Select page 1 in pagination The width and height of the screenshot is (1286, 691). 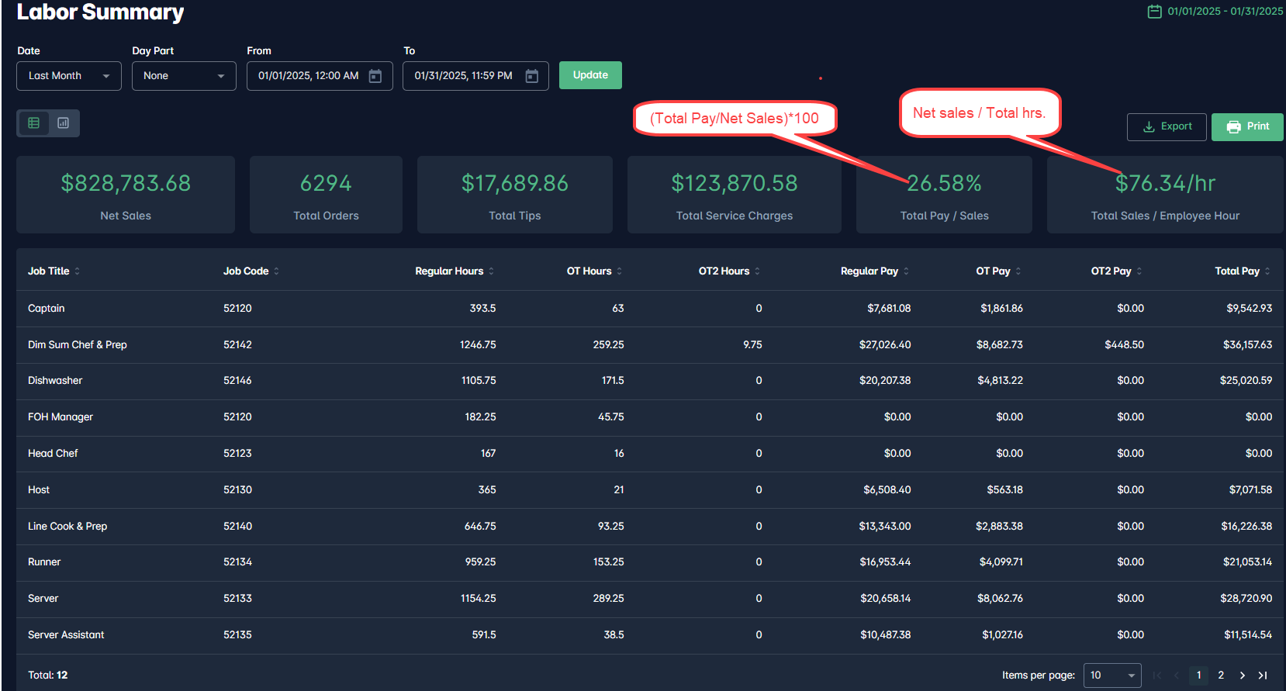(x=1199, y=675)
